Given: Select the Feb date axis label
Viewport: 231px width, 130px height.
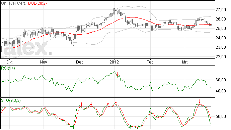Looking at the screenshot, I should point(150,62).
